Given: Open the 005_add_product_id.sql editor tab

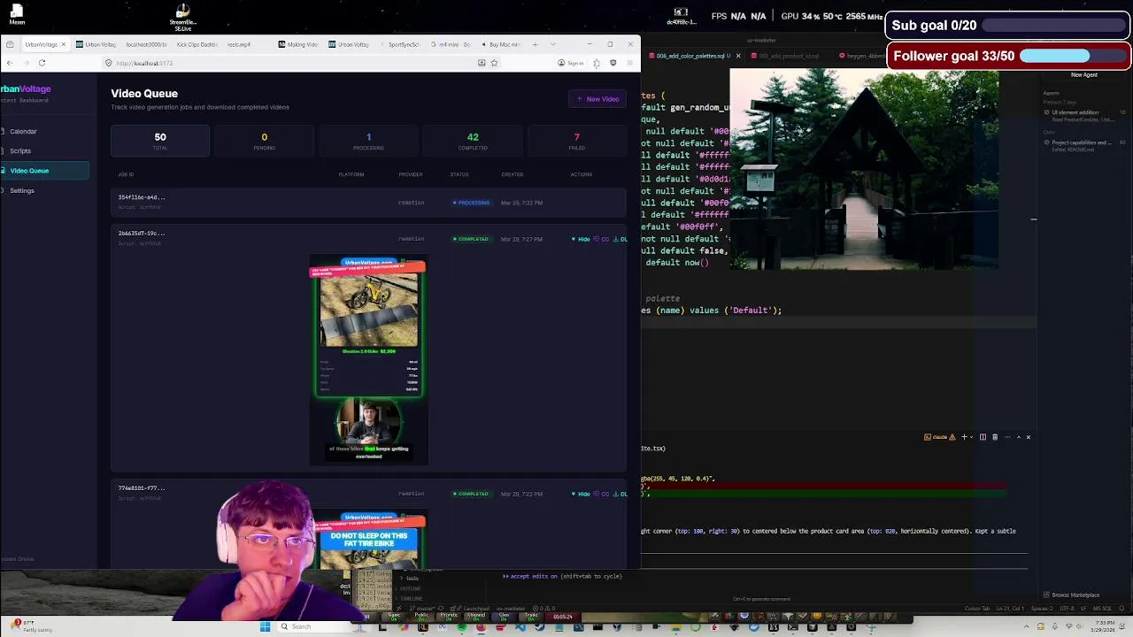Looking at the screenshot, I should (788, 56).
